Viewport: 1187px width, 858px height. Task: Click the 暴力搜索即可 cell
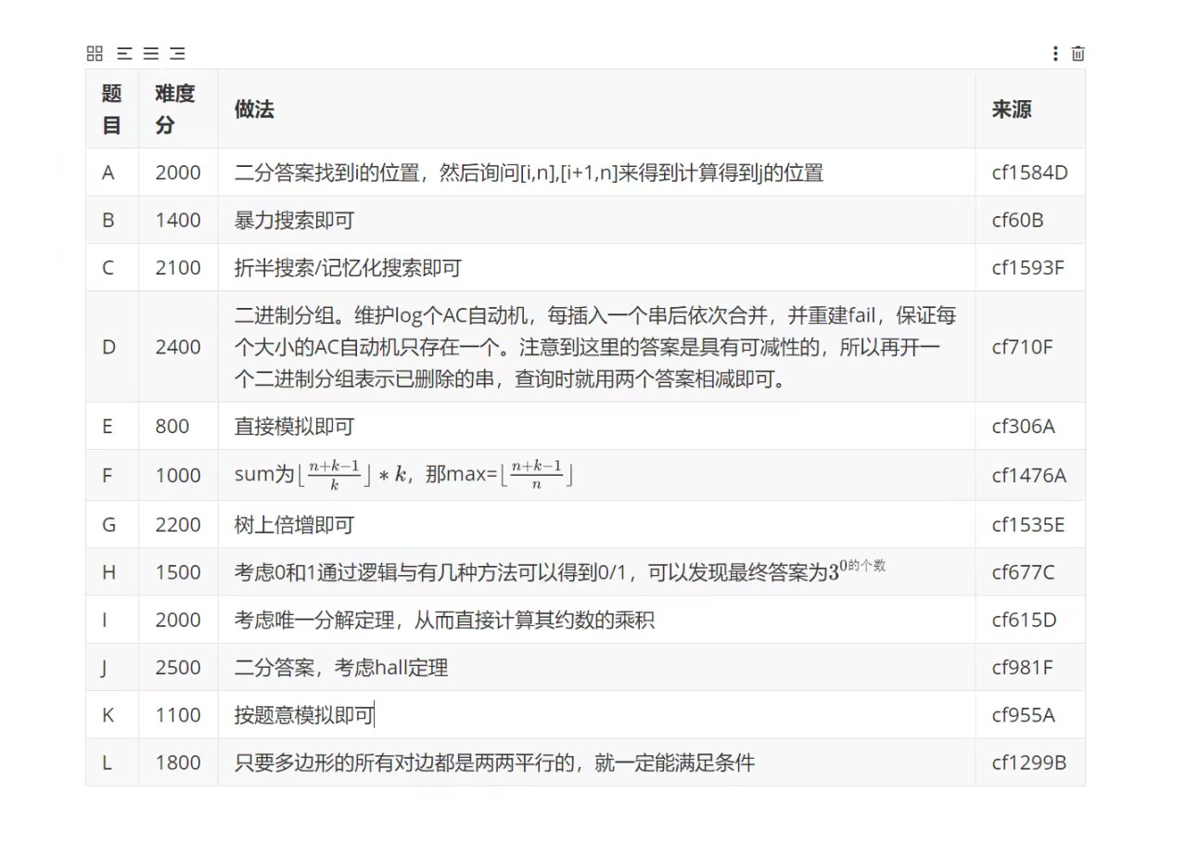pos(596,220)
